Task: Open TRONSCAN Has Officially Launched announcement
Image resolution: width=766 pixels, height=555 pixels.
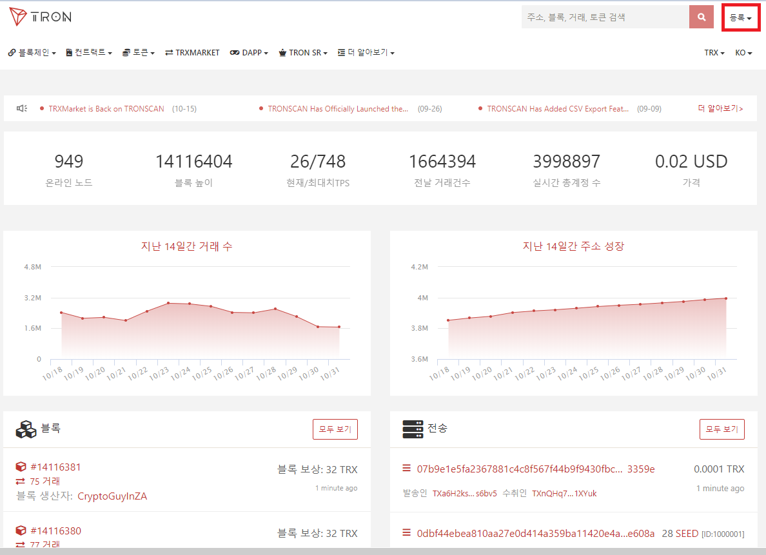Action: [338, 108]
